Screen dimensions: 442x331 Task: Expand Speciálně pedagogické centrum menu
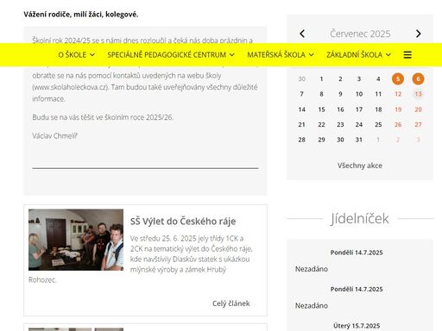171,54
